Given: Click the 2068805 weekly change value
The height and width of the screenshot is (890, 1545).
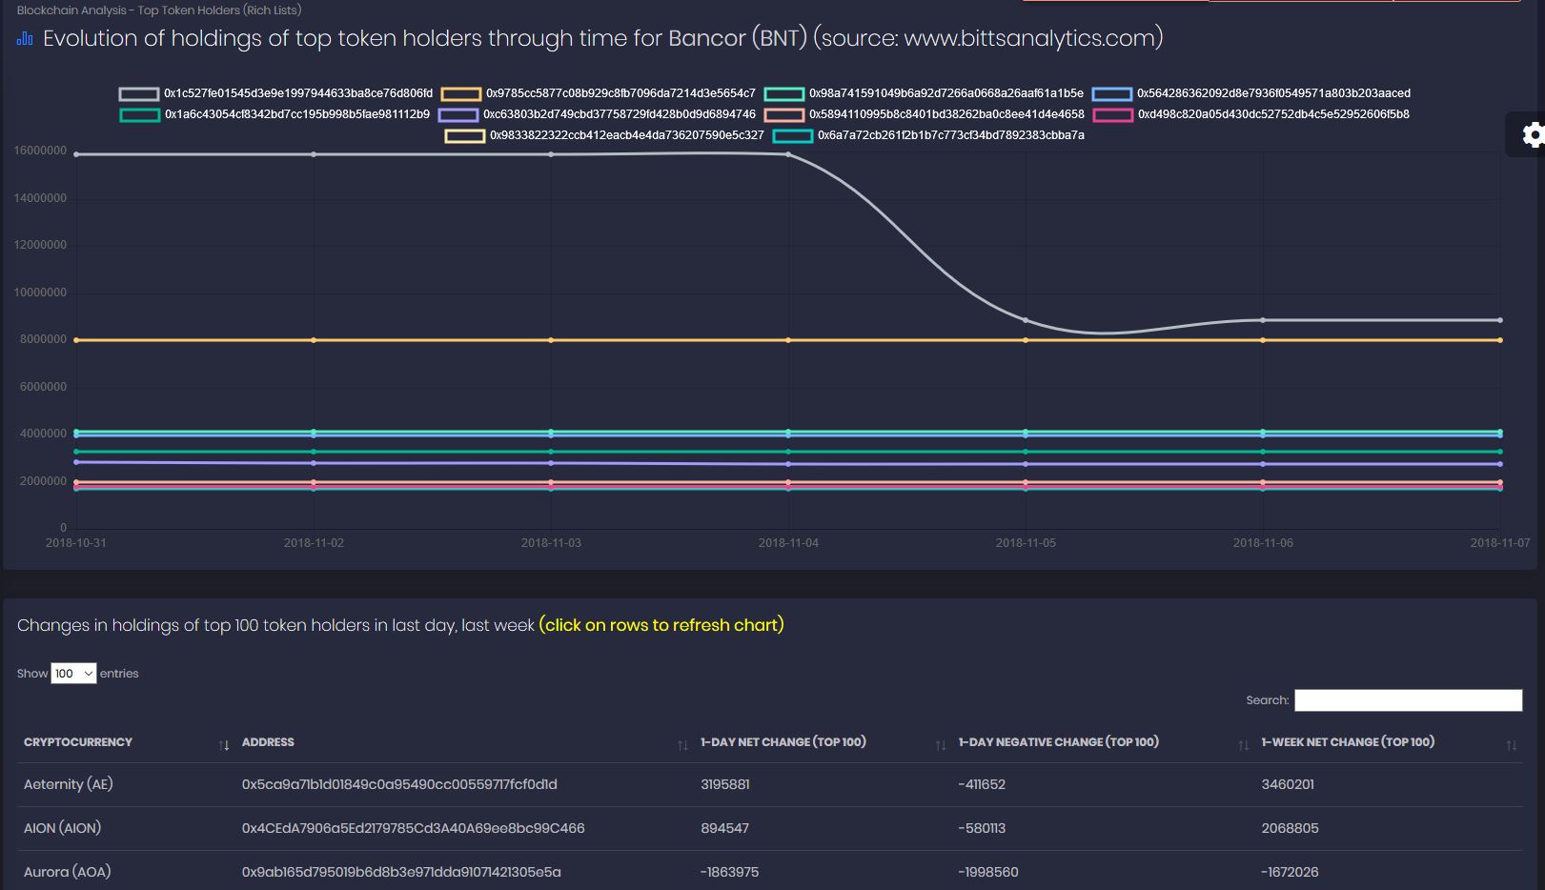Looking at the screenshot, I should 1291,828.
